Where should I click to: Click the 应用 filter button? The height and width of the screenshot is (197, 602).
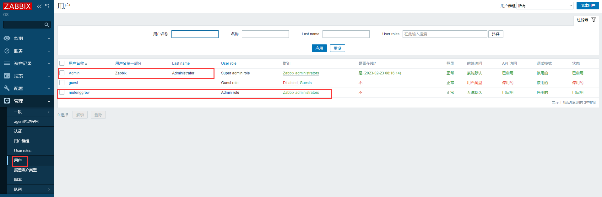(x=319, y=48)
